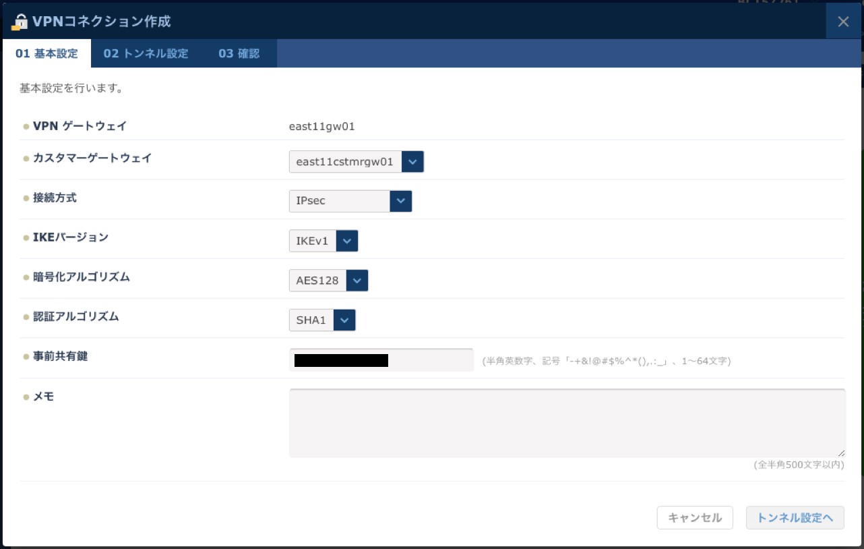Click the カスタマーゲートウェイ dropdown arrow
This screenshot has height=549, width=864.
tap(412, 162)
